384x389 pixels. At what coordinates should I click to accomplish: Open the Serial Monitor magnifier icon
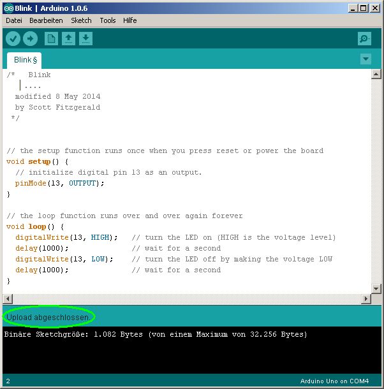pos(364,38)
